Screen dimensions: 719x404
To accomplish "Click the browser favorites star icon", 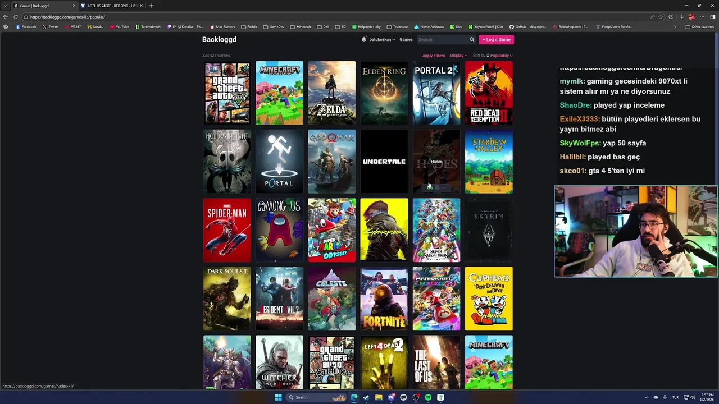I will point(661,17).
